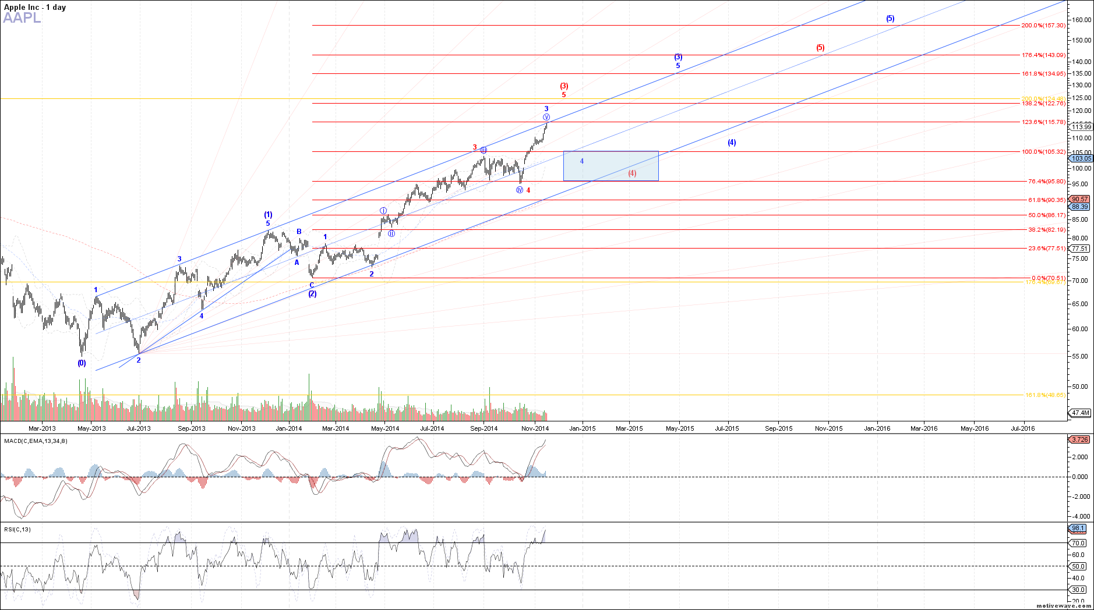Click the corrective wave A label
This screenshot has width=1094, height=610.
click(297, 263)
